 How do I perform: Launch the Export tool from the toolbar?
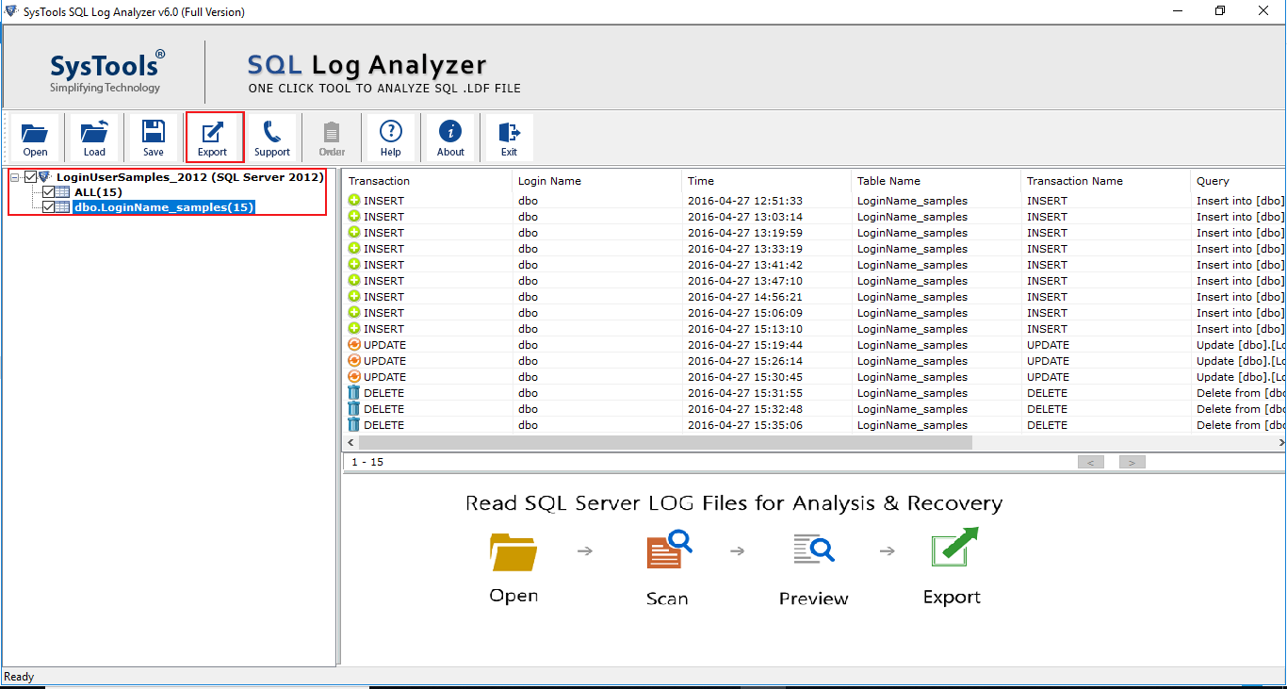click(213, 138)
